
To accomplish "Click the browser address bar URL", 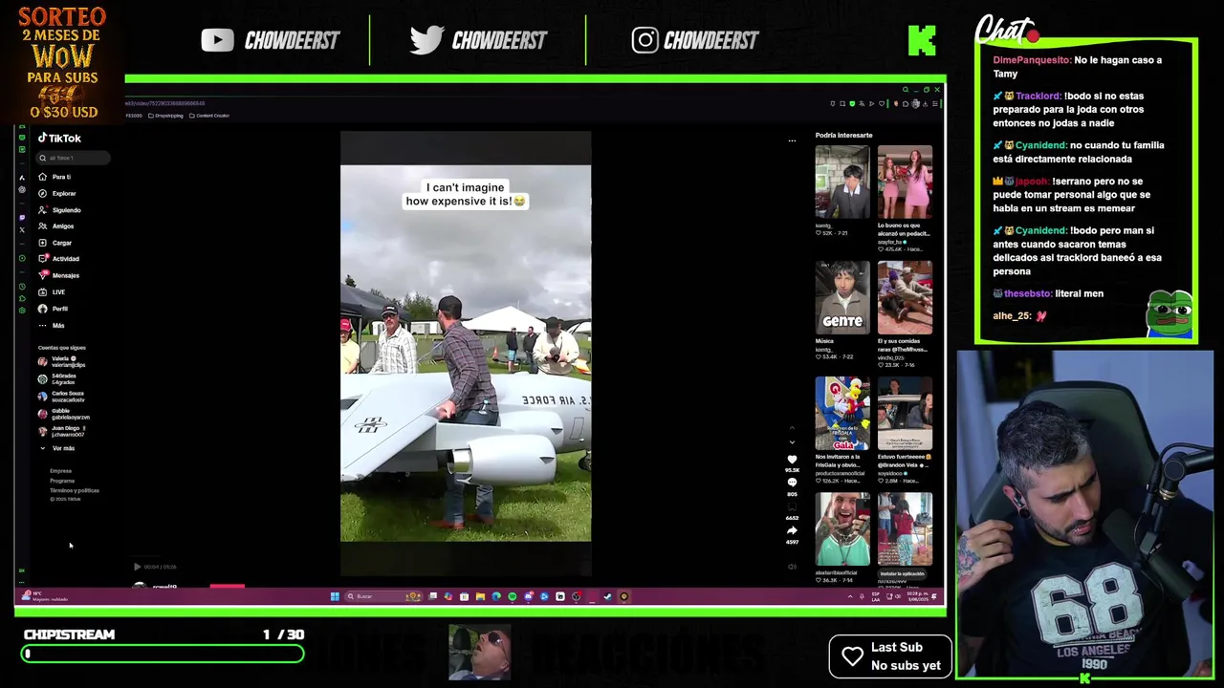I will pos(165,103).
